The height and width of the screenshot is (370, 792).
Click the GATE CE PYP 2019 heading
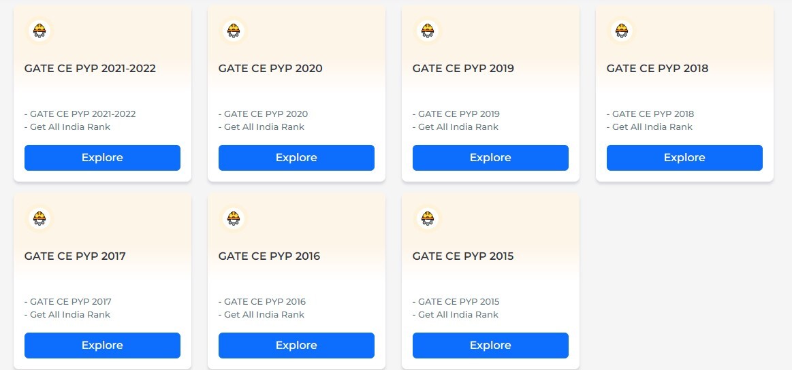click(463, 69)
